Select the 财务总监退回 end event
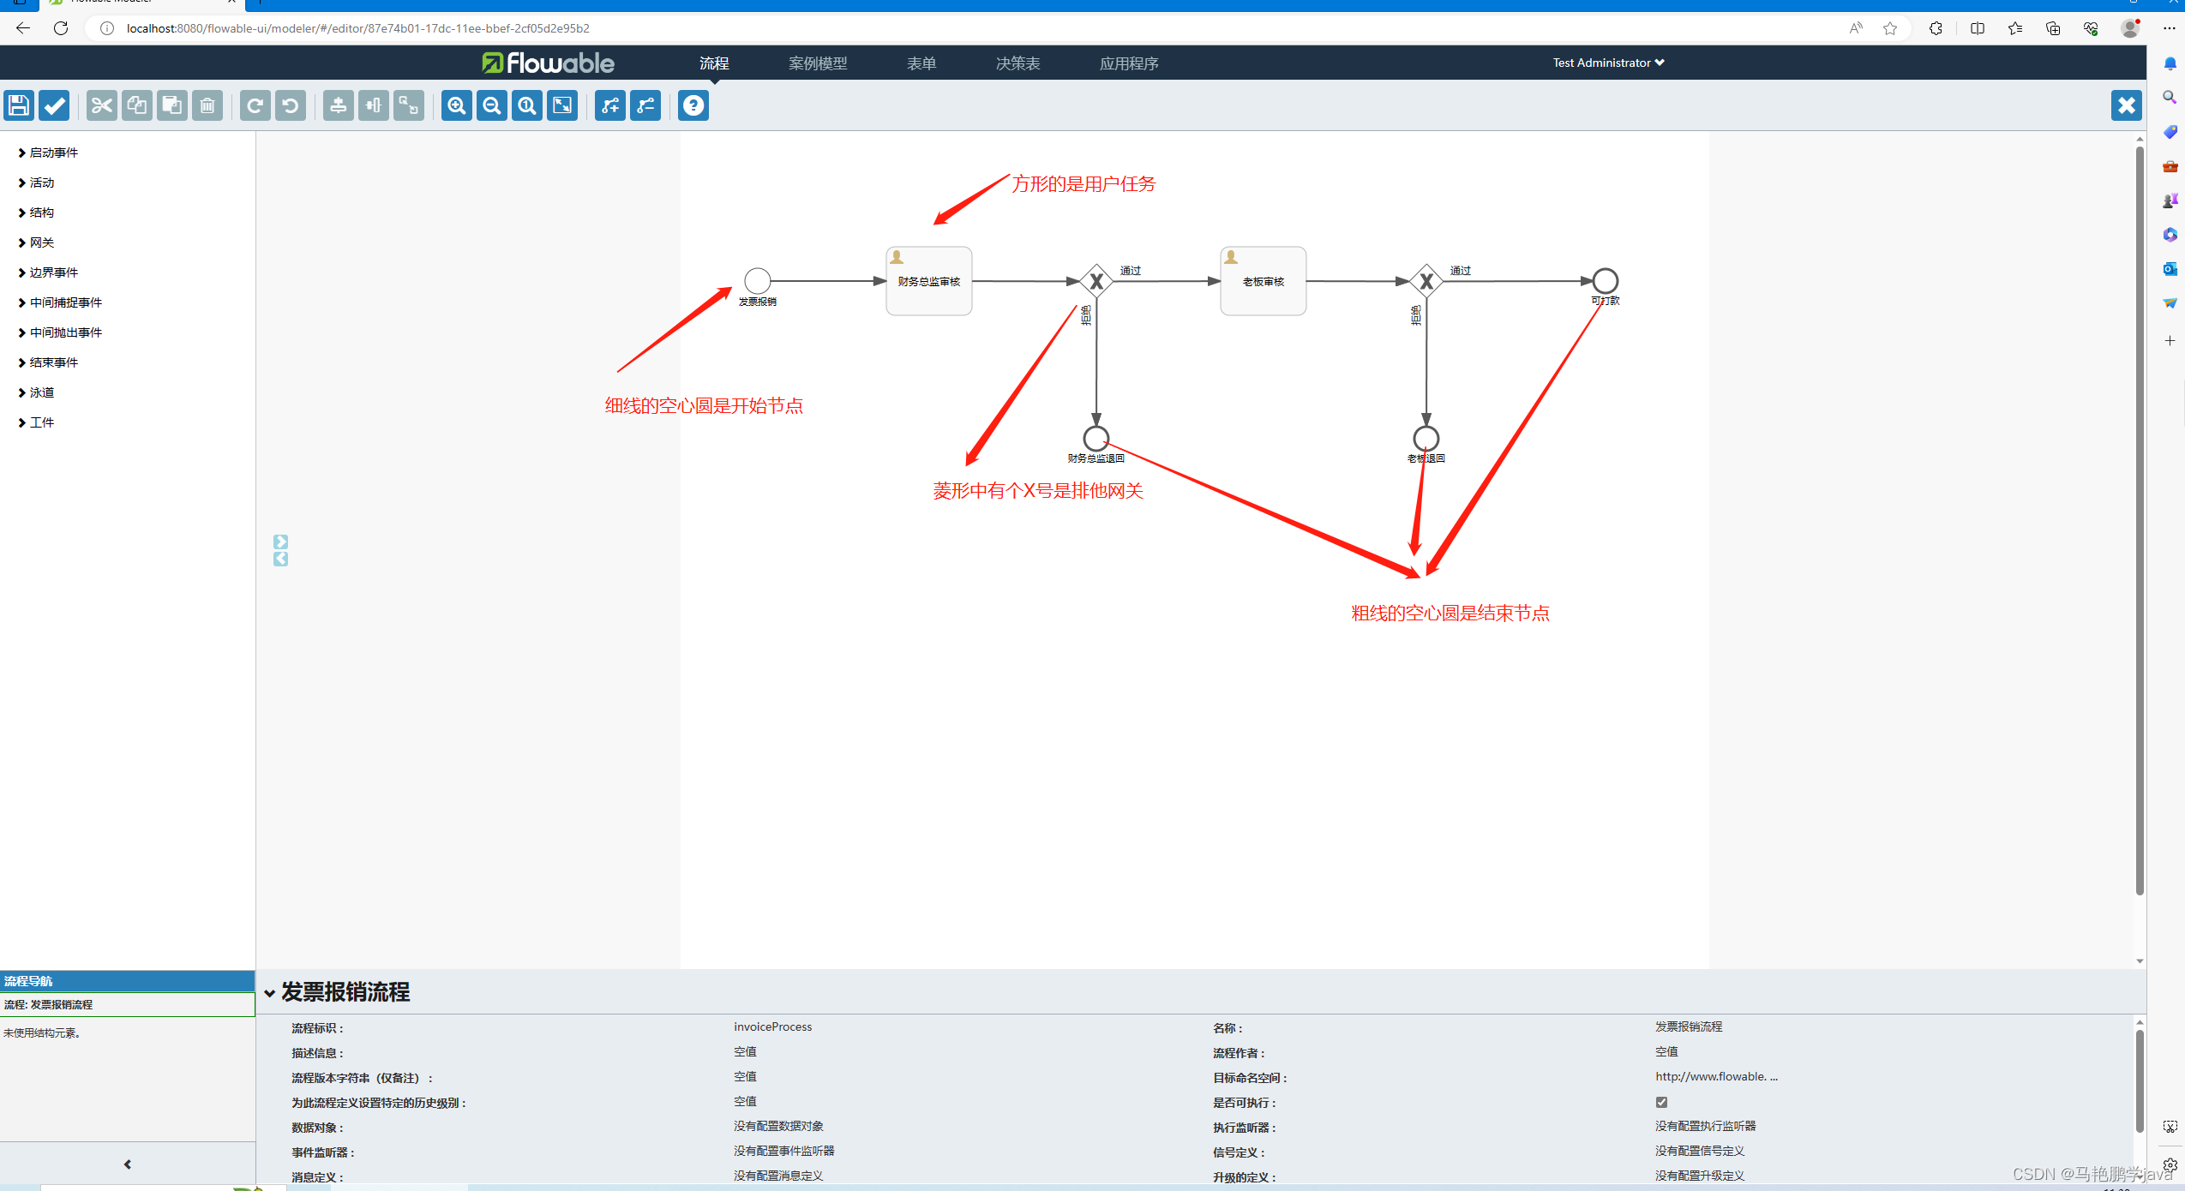The height and width of the screenshot is (1191, 2185). pos(1096,439)
